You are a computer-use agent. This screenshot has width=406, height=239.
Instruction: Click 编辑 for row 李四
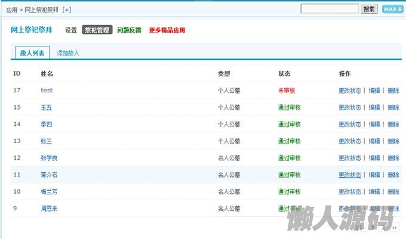(x=374, y=125)
